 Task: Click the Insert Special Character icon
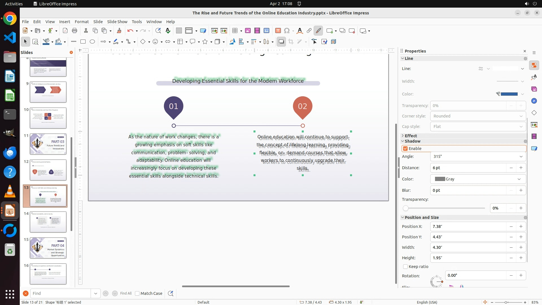(287, 31)
